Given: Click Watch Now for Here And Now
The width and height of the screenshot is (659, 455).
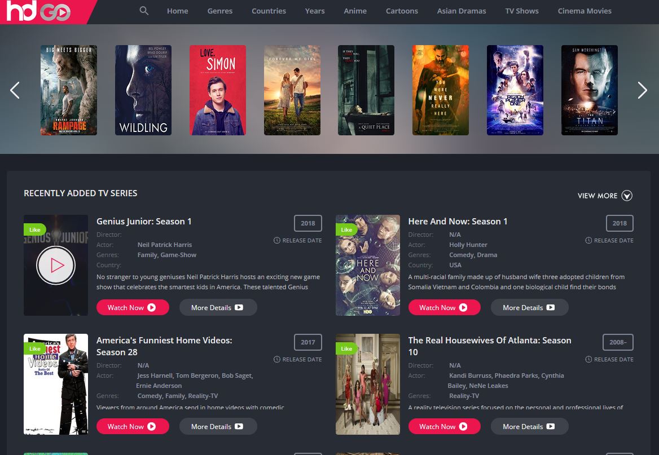Looking at the screenshot, I should 445,307.
